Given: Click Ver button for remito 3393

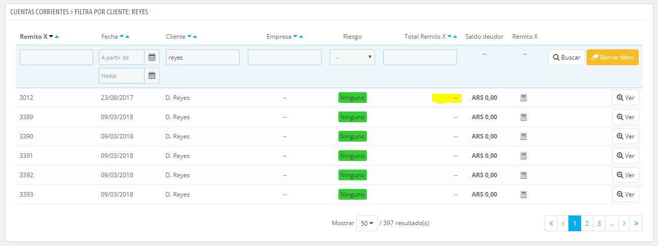Looking at the screenshot, I should (x=625, y=195).
